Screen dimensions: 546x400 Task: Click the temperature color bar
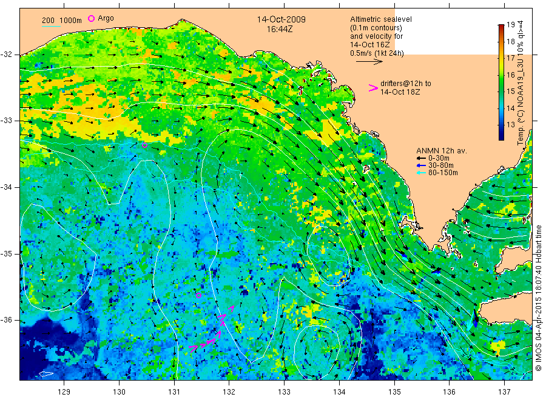coord(501,82)
